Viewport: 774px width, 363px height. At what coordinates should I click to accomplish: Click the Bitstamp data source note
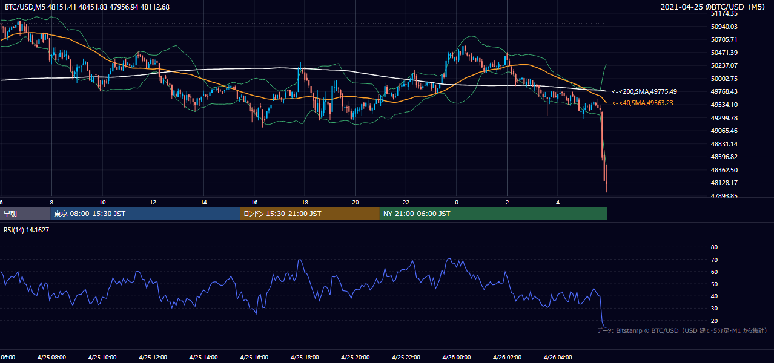682,330
